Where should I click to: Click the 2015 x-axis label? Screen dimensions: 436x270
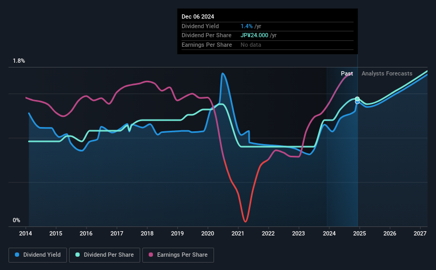click(56, 233)
